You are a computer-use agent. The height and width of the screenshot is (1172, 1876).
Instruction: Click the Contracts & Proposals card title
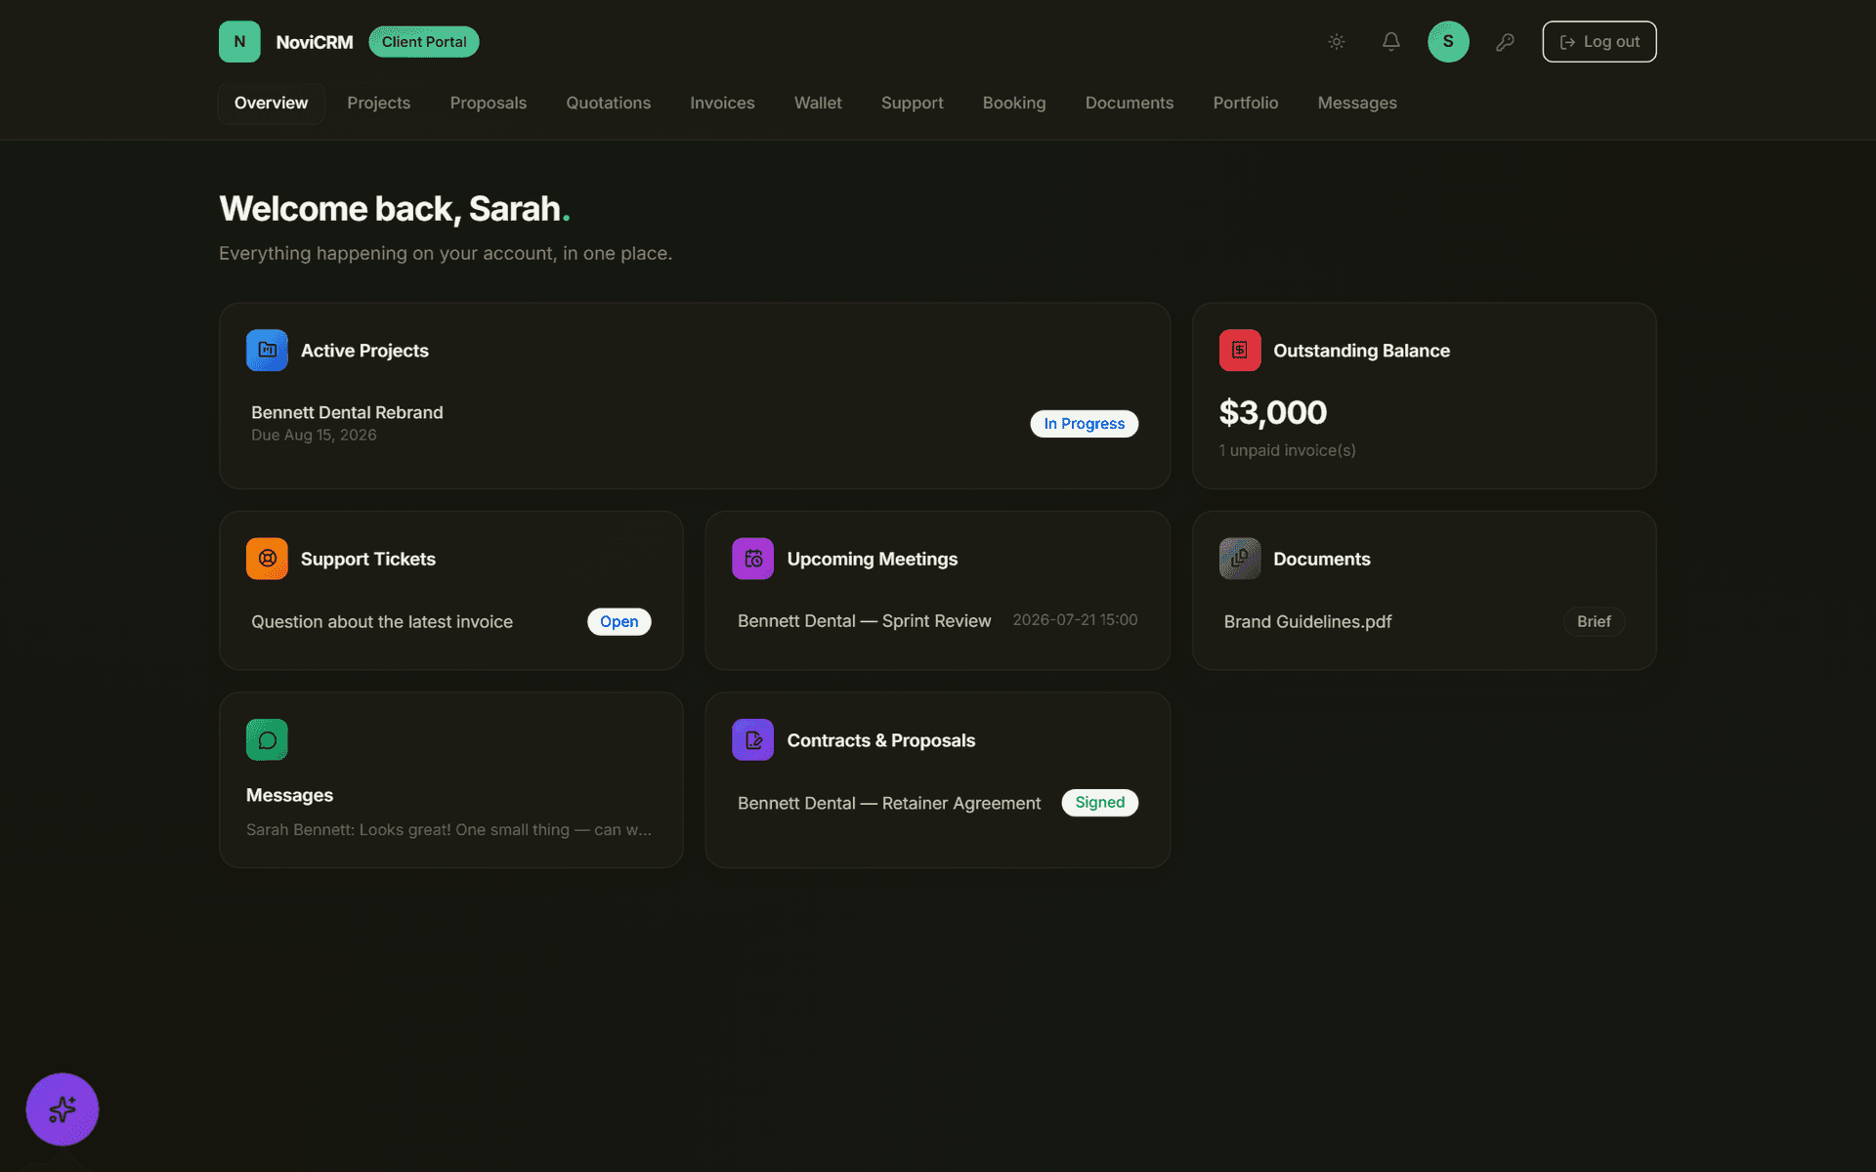coord(881,740)
